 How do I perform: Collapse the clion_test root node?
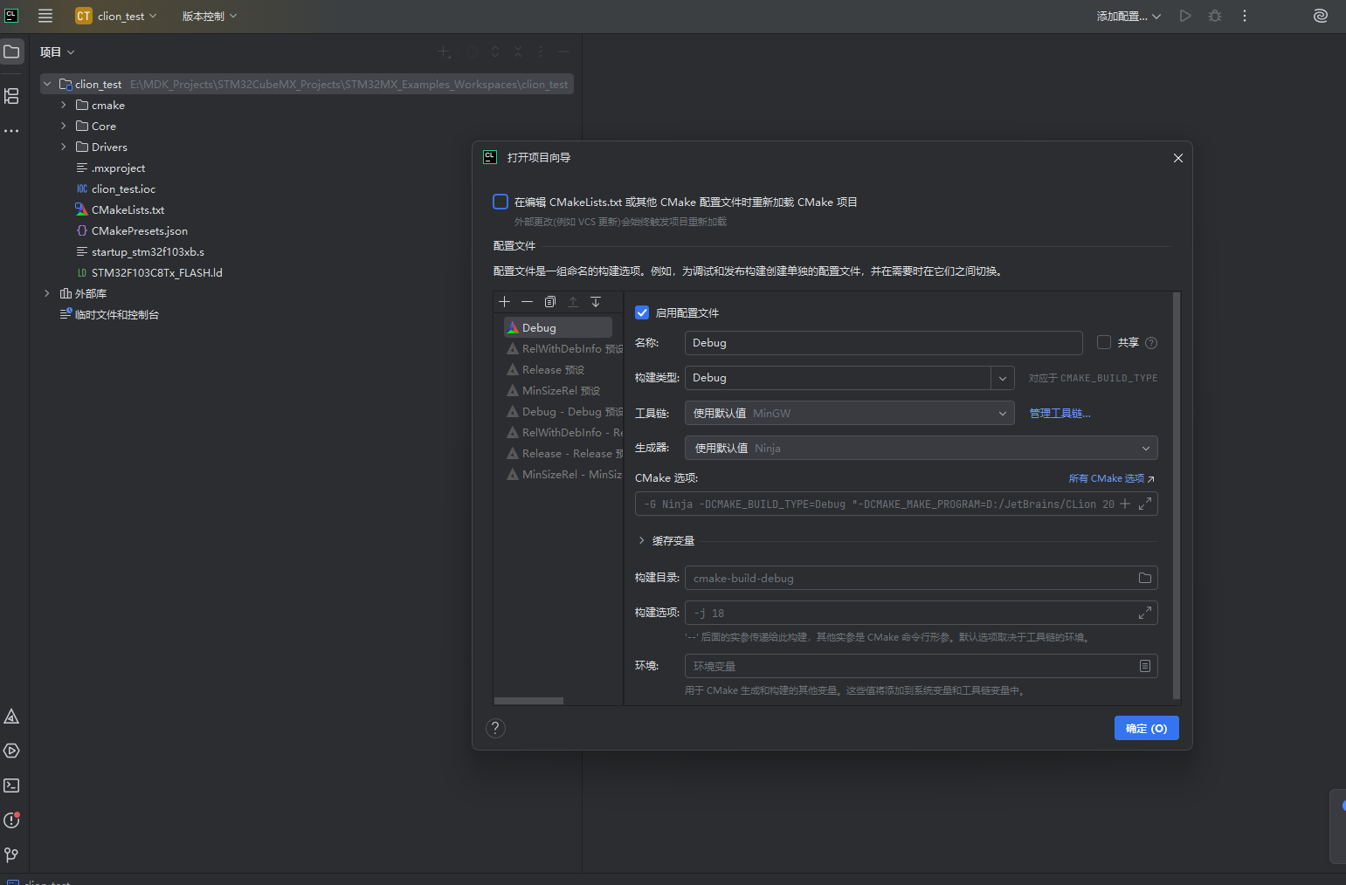[47, 84]
